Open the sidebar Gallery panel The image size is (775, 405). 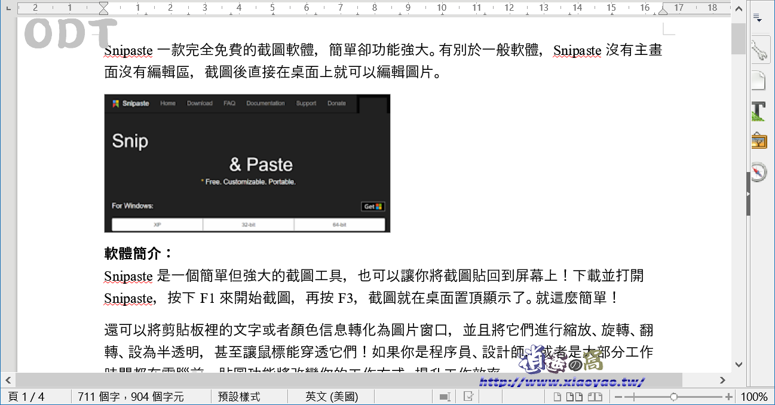[759, 142]
